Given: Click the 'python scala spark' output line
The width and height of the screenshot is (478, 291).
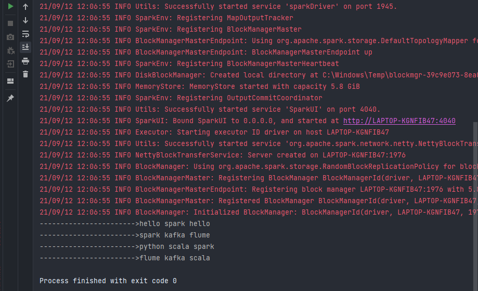Looking at the screenshot, I should 127,246.
